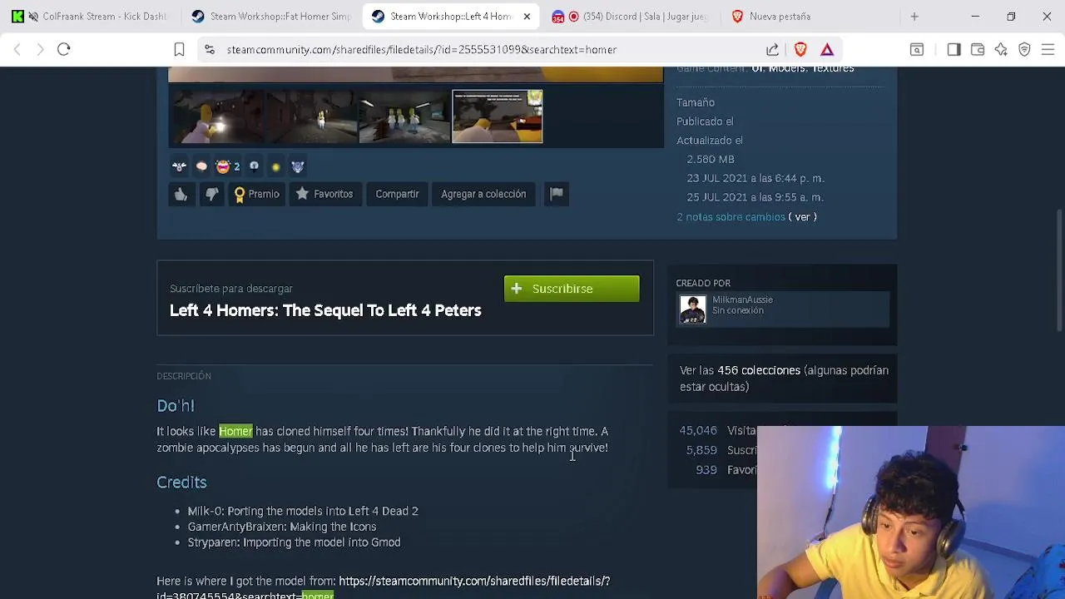Open site information icon in address bar
1065x599 pixels.
click(210, 50)
